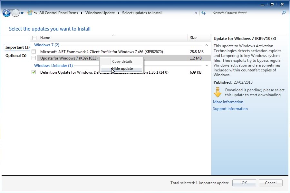
Task: Click the yellow download pending arrow icon
Action: click(x=217, y=92)
